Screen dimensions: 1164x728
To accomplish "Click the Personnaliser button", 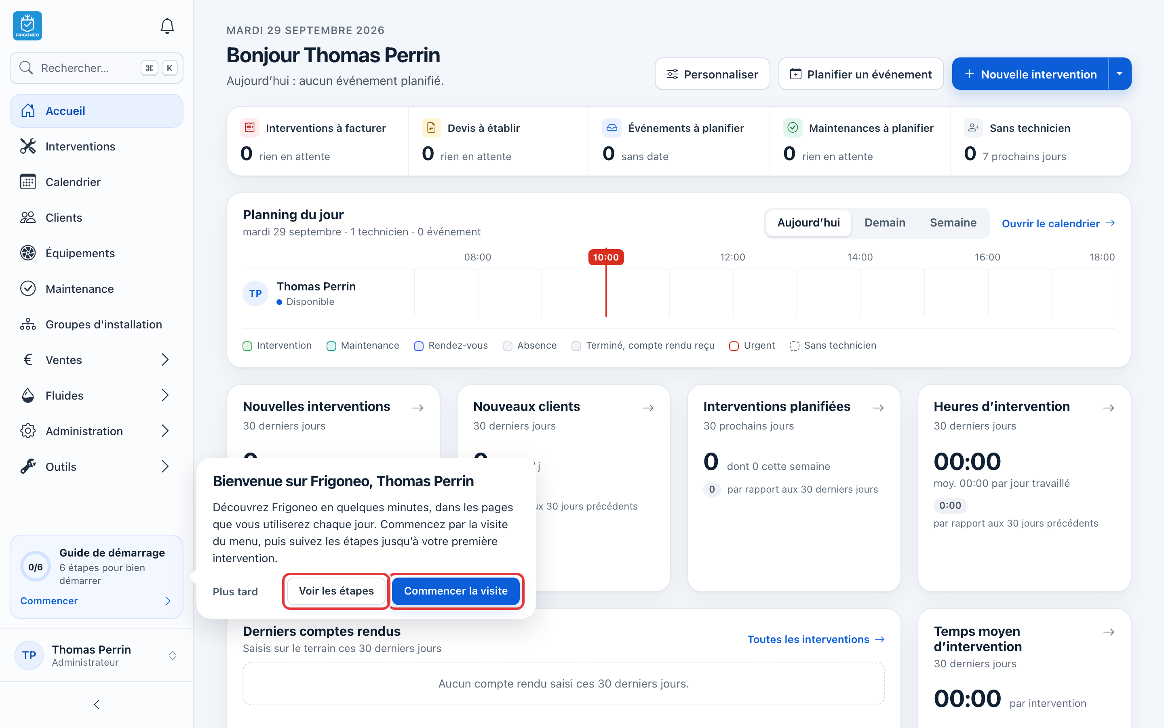I will 713,74.
